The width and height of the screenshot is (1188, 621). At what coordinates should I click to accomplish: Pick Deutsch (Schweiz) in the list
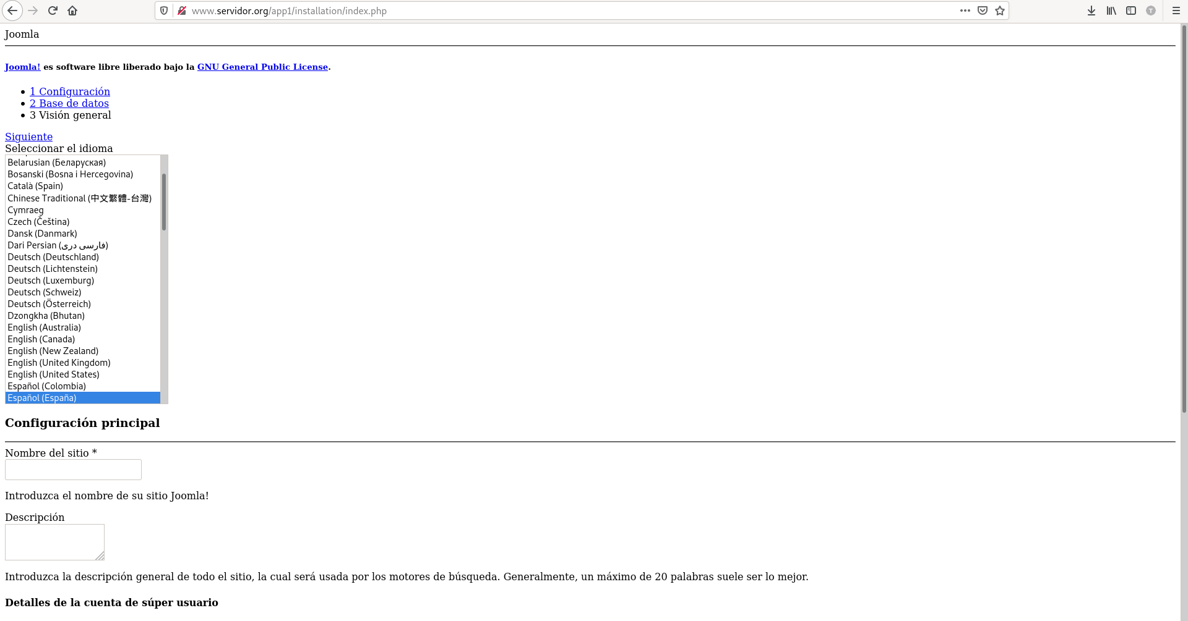[83, 292]
